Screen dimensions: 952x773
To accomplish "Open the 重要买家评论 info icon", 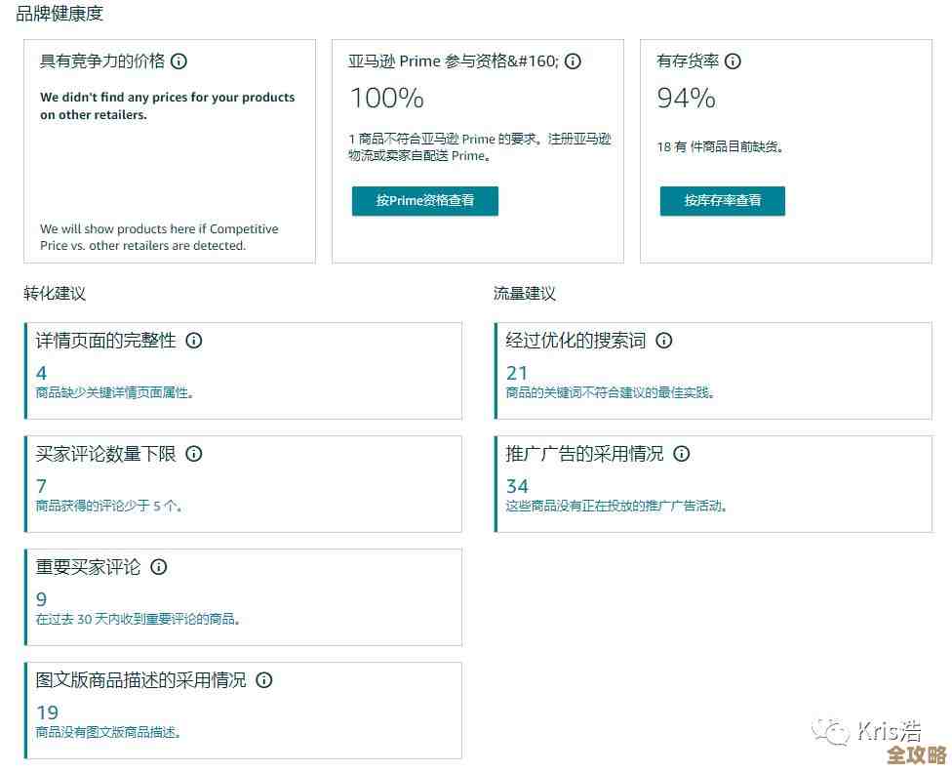I will point(159,567).
